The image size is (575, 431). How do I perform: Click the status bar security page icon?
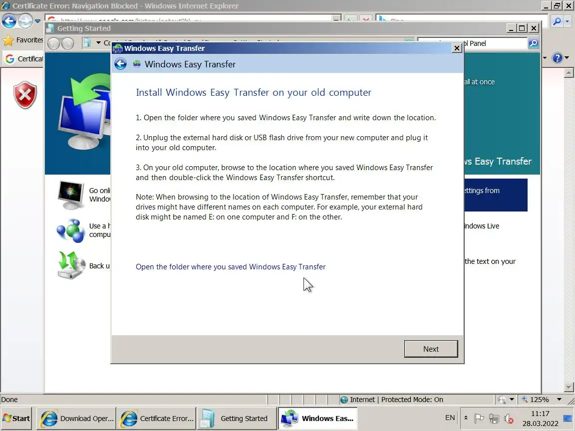(503, 400)
